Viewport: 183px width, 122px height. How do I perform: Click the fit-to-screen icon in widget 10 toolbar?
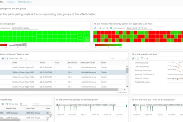tap(111, 28)
